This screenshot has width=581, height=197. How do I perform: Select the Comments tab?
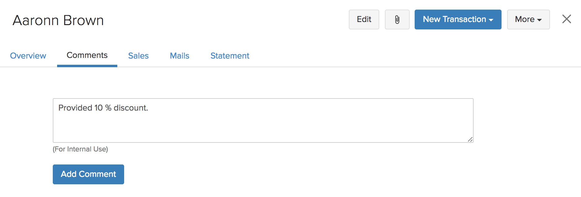pos(87,55)
